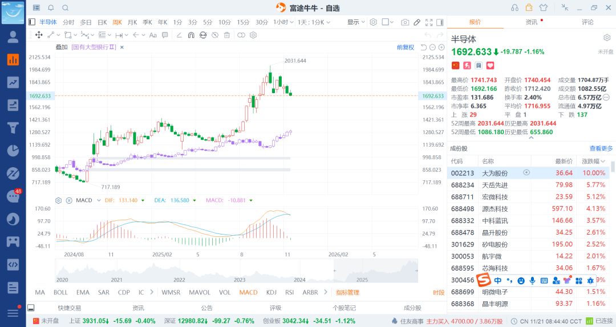Open the orange wallet icon
This screenshot has width=616, height=327.
click(x=529, y=8)
